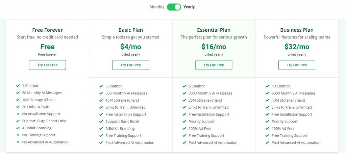
Task: Click the checkmark beside 3000 Monthly AI Messages
Action: pyautogui.click(x=184, y=94)
